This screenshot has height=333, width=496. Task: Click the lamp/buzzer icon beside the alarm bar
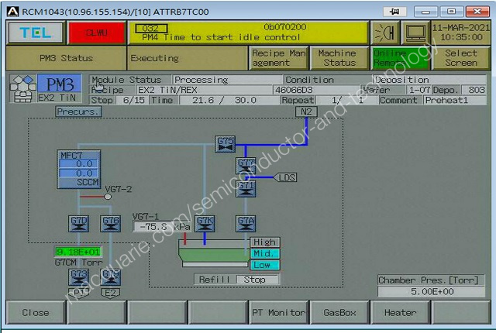(x=384, y=33)
